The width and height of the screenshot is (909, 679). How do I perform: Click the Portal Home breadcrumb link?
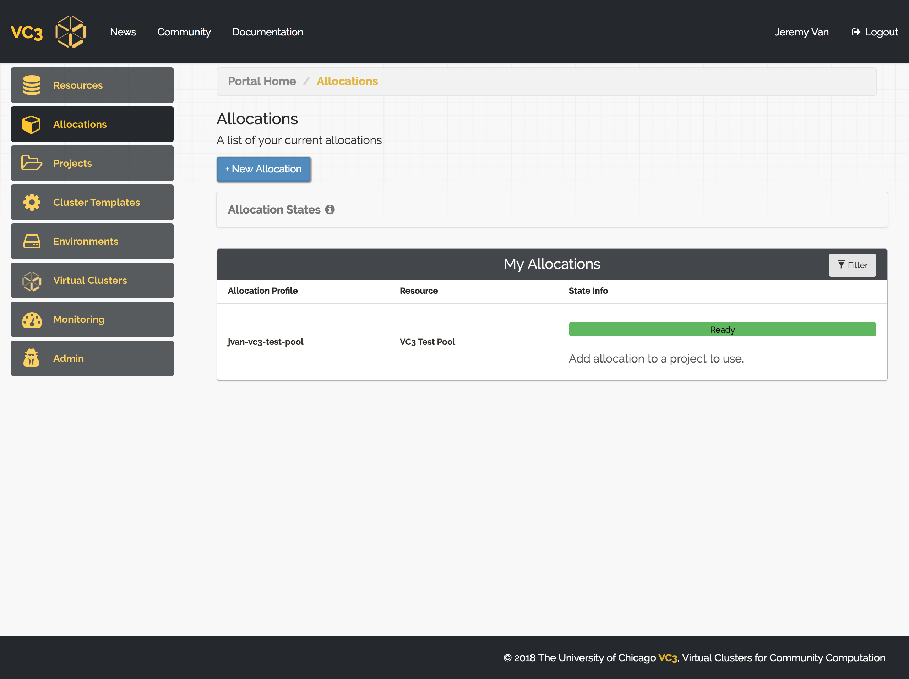pos(262,81)
